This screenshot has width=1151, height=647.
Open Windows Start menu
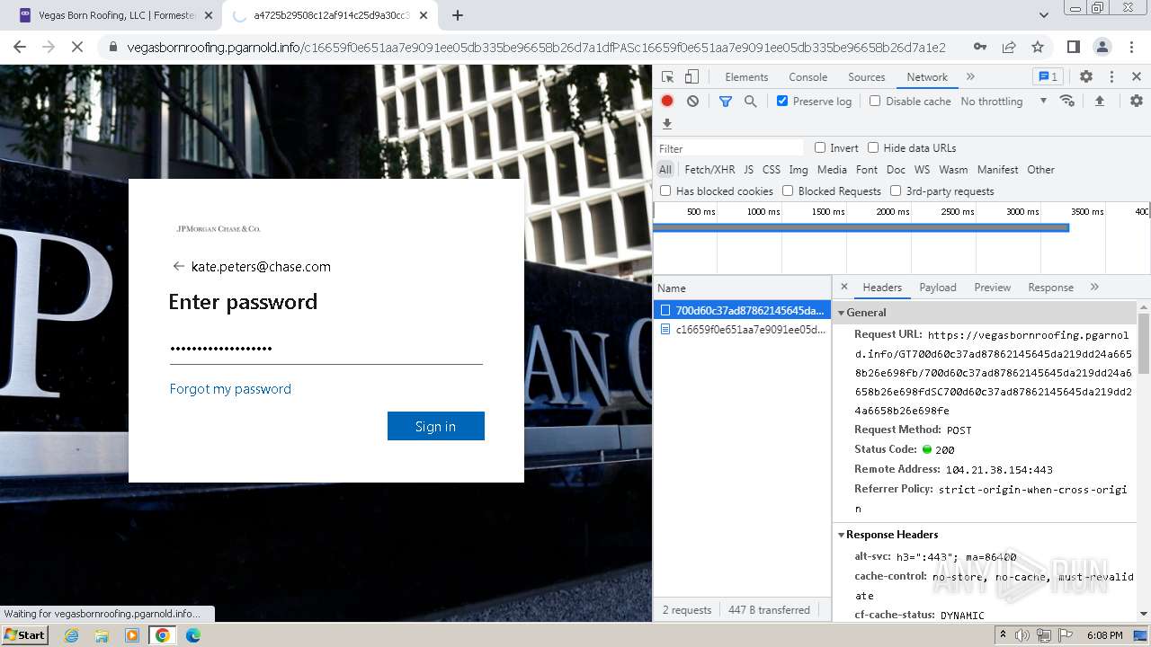[25, 635]
